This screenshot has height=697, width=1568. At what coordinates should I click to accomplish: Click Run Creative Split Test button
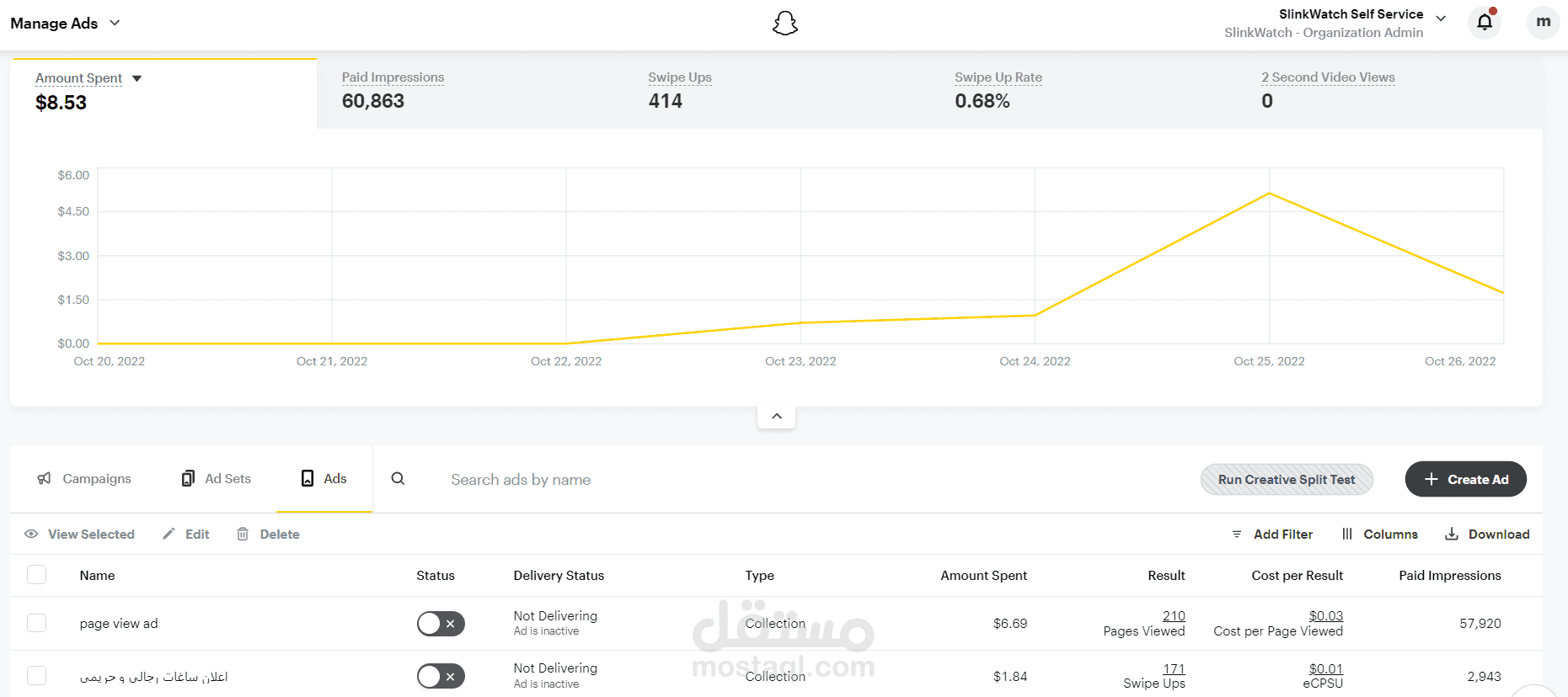pyautogui.click(x=1287, y=479)
